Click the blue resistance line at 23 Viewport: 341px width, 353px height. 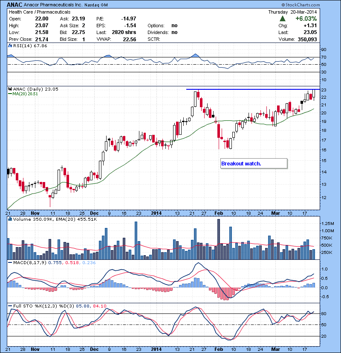pos(253,89)
